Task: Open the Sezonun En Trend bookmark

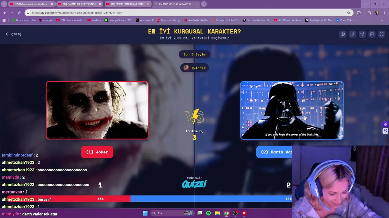Action: (x=256, y=20)
